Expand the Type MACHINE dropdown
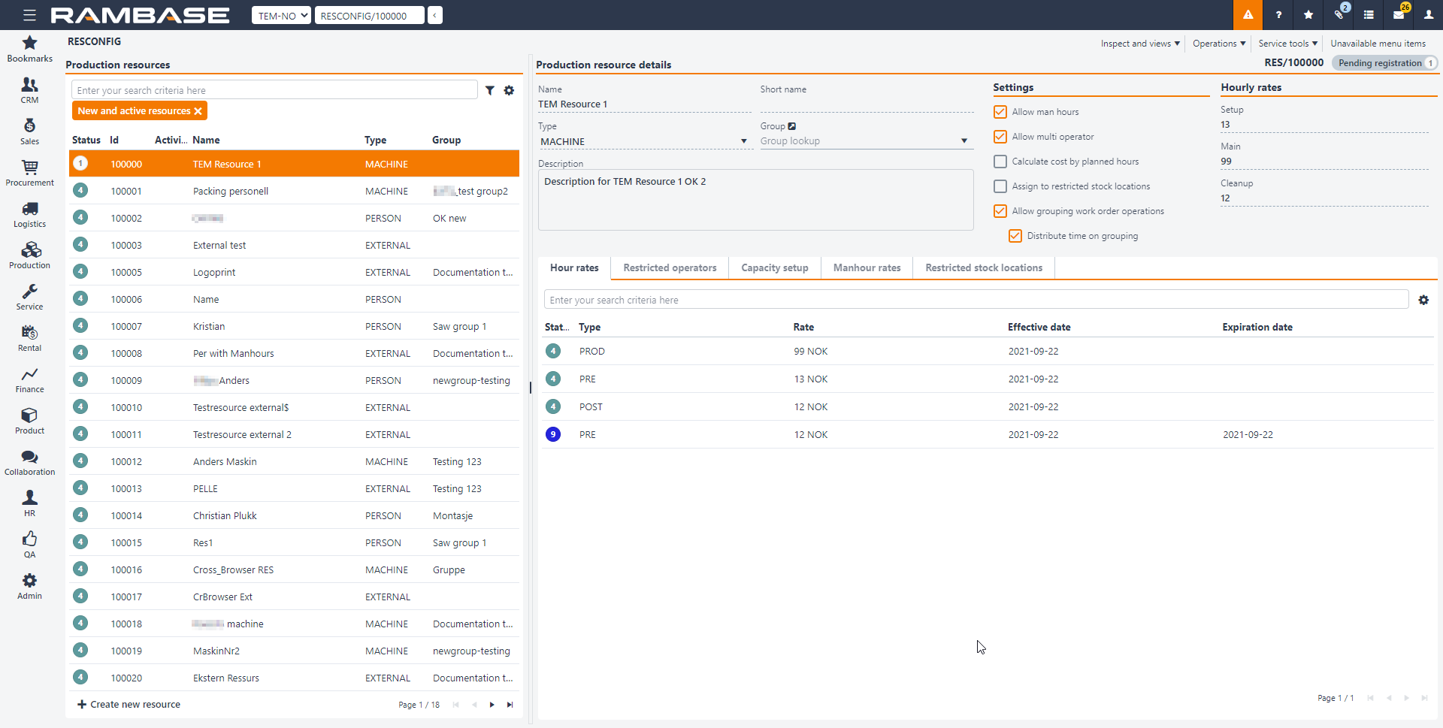Image resolution: width=1443 pixels, height=728 pixels. coord(743,141)
